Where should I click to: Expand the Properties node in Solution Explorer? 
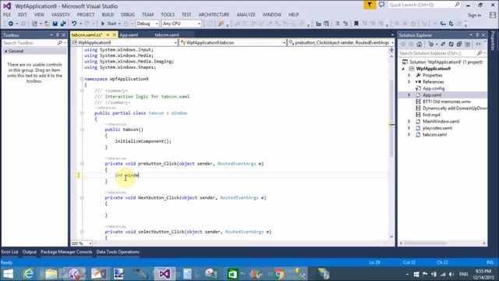point(409,76)
